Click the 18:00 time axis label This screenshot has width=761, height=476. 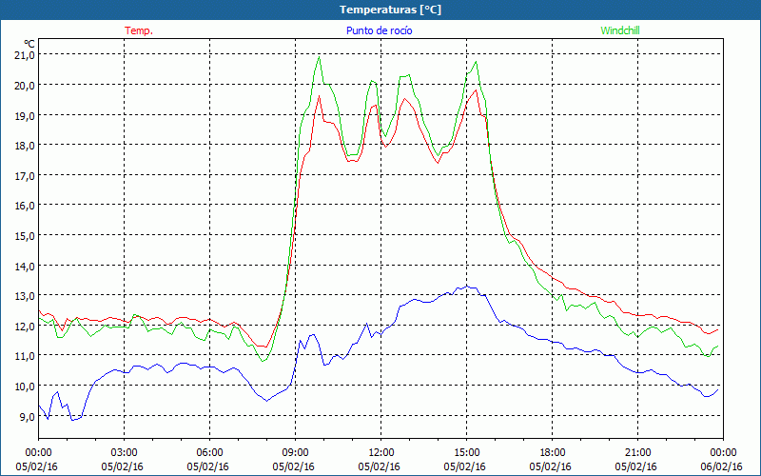coord(553,453)
